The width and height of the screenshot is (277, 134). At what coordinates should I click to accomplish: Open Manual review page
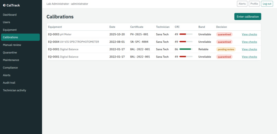coord(12,45)
